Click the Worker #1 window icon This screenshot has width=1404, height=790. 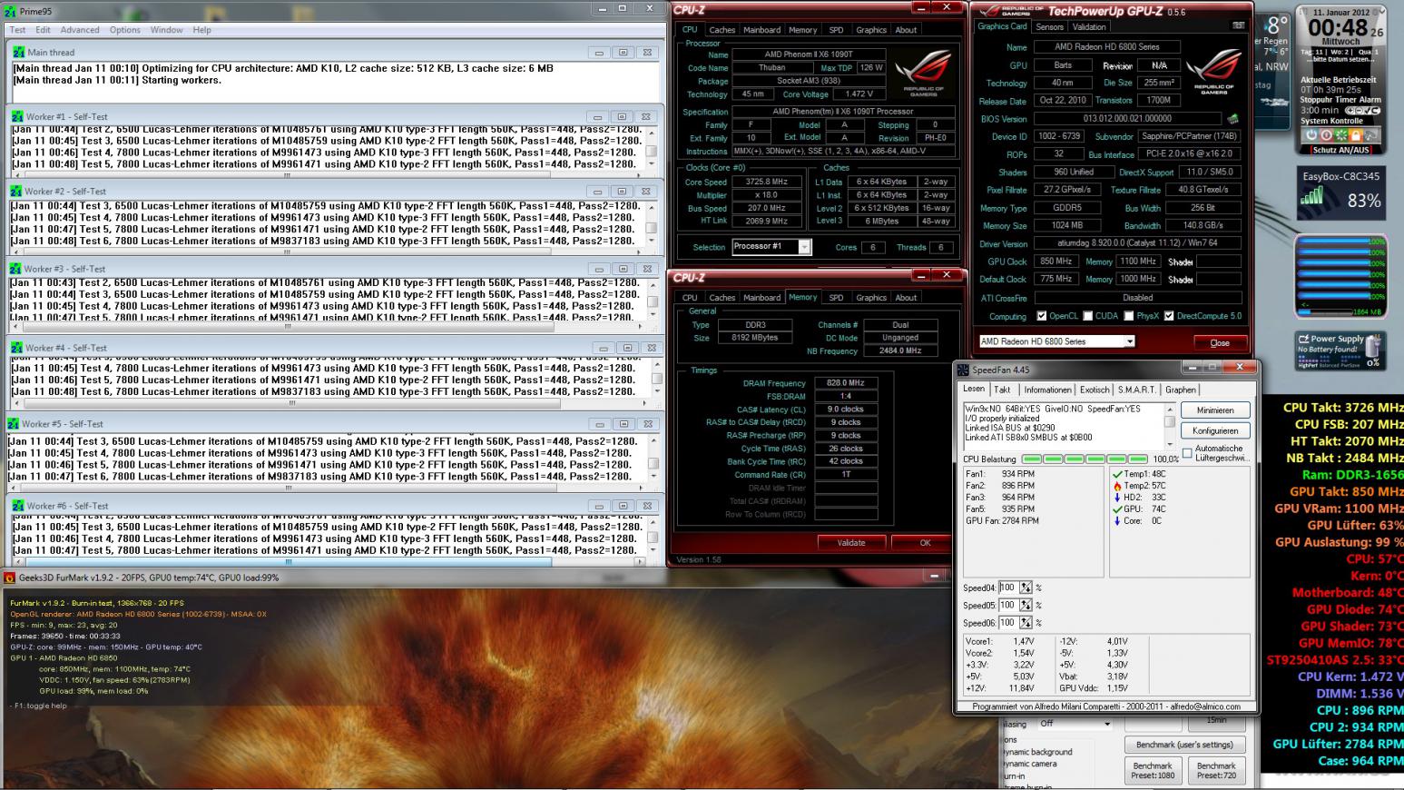(17, 116)
